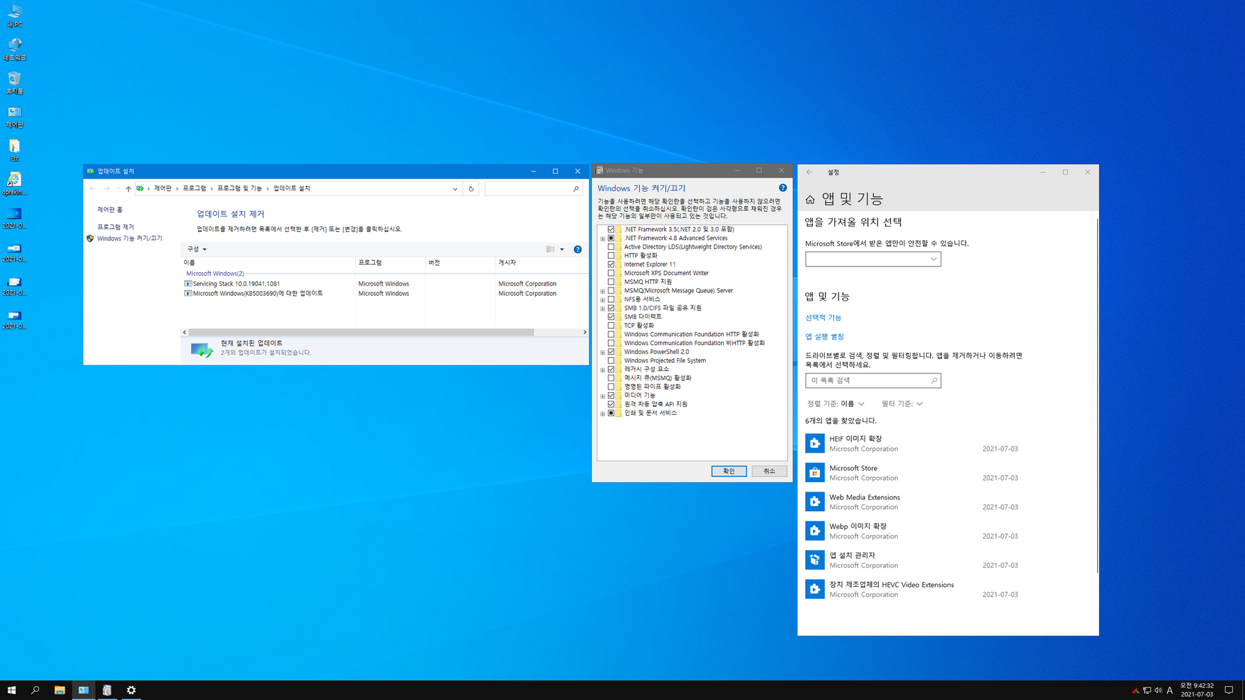Screen dimensions: 1245x700
Task: Open Settings gear on taskbar
Action: 131,690
